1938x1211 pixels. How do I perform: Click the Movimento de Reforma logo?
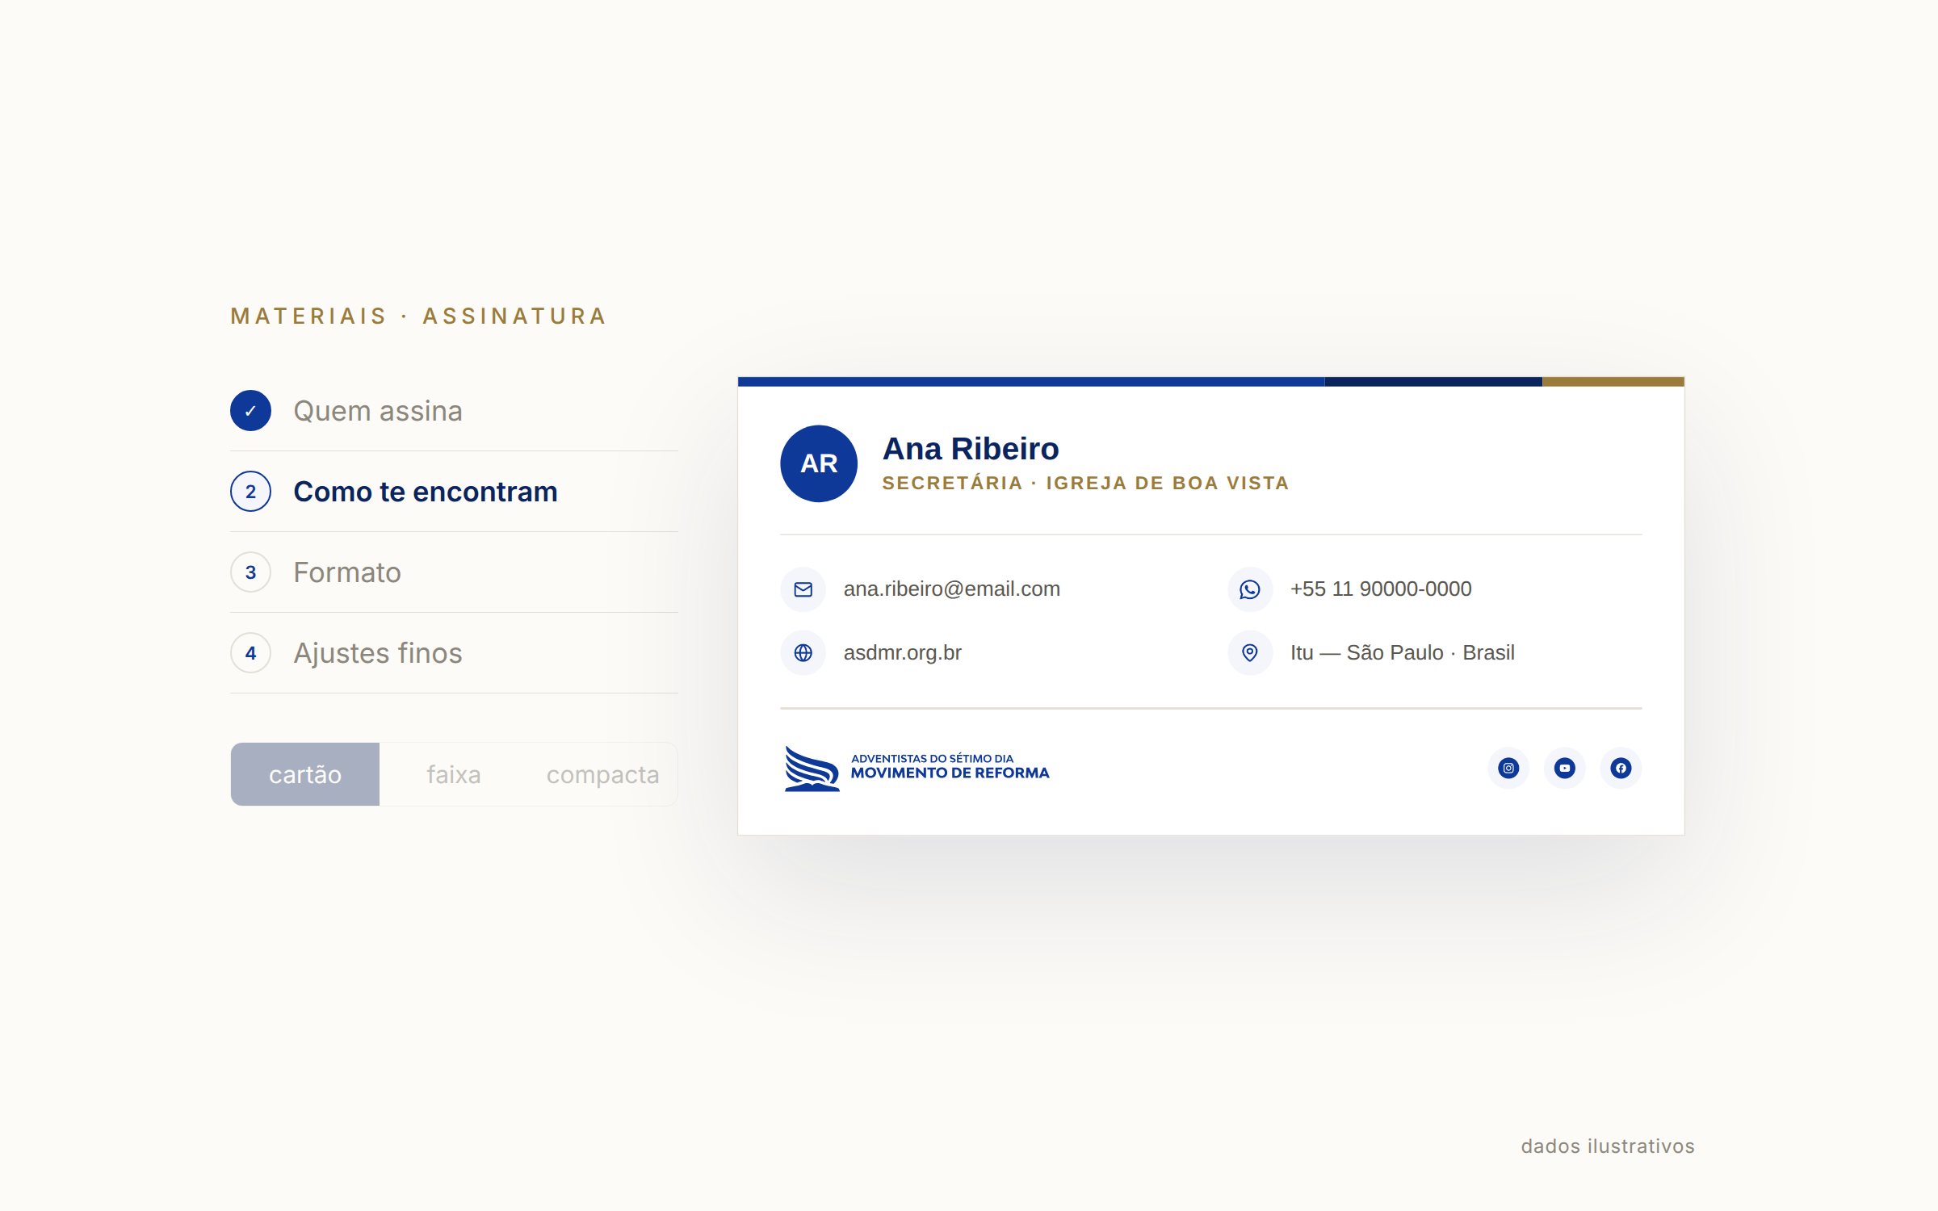917,768
